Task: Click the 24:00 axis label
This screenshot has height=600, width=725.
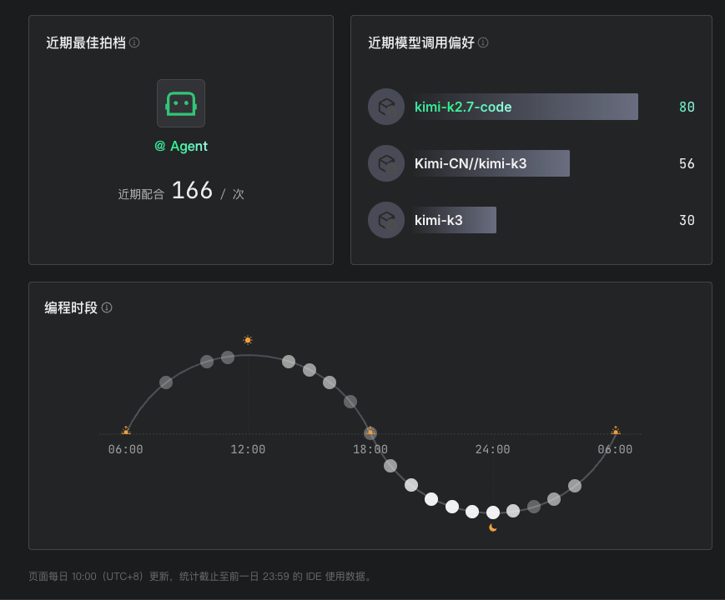Action: click(493, 449)
